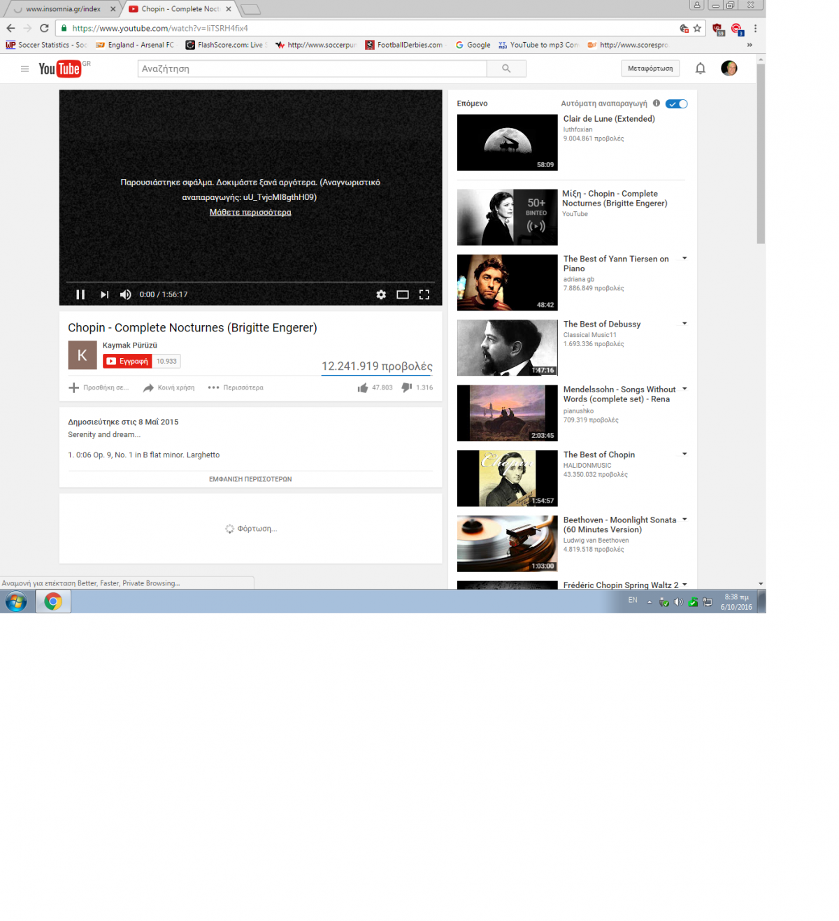This screenshot has width=839, height=921.
Task: Show hidden tray icons arrow
Action: click(650, 602)
